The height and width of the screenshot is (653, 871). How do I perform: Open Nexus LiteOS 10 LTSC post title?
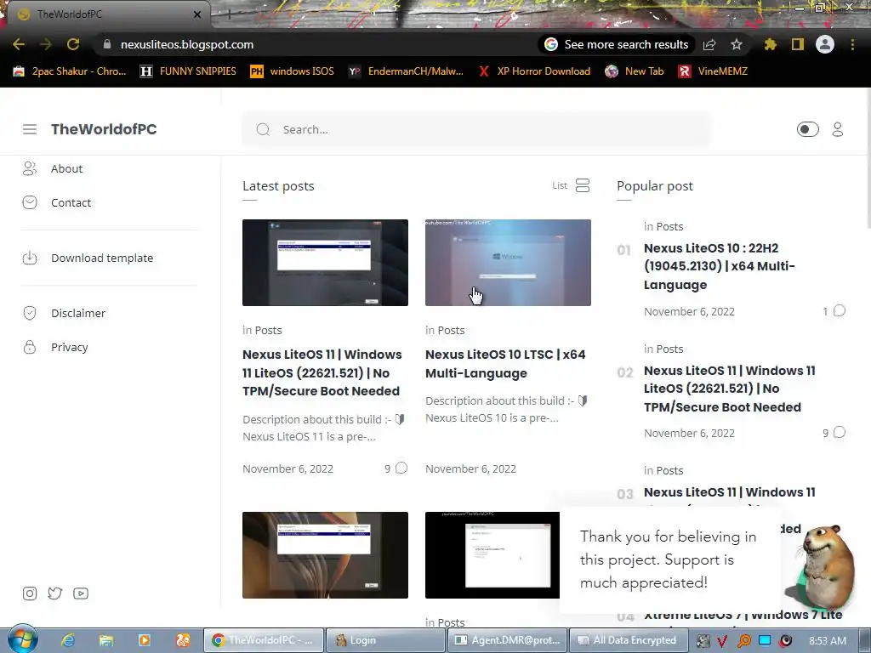click(x=505, y=364)
